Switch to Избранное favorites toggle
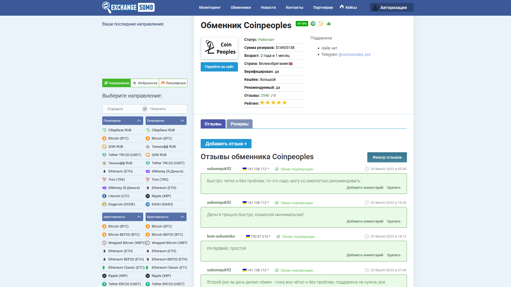511x287 pixels. pyautogui.click(x=145, y=83)
